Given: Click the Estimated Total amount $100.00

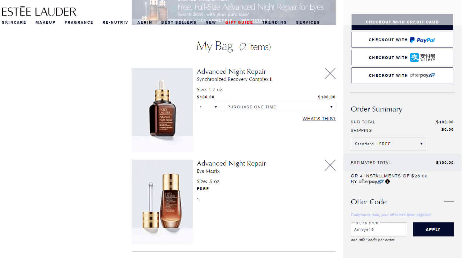Looking at the screenshot, I should [445, 163].
